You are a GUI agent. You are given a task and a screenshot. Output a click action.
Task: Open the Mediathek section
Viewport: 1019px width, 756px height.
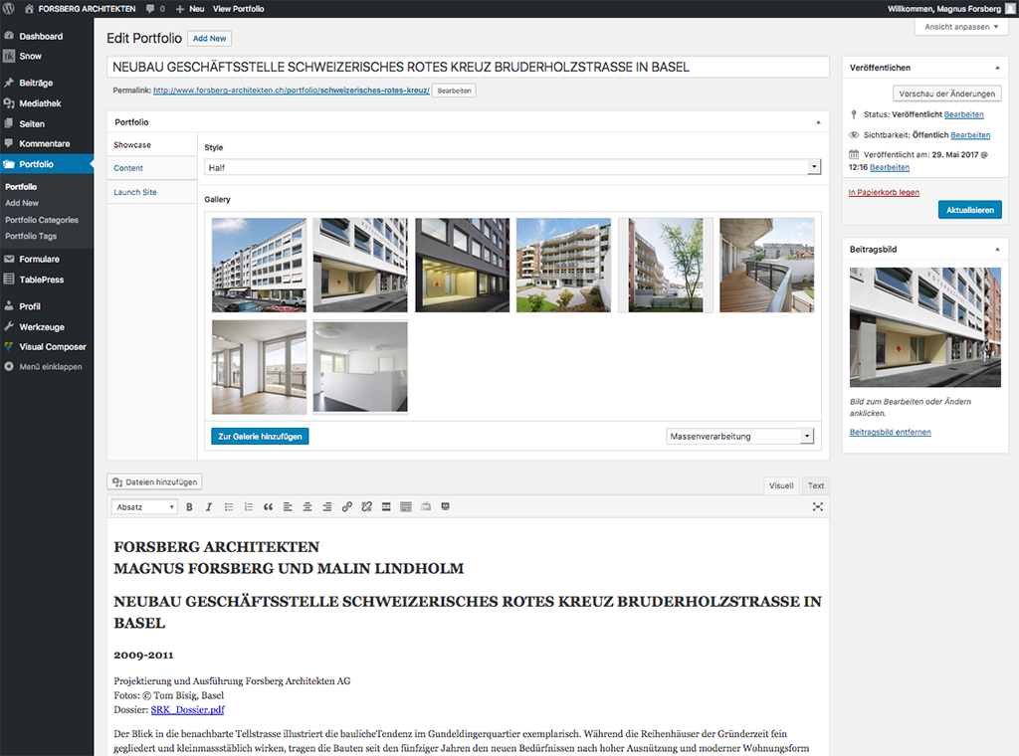tap(40, 103)
